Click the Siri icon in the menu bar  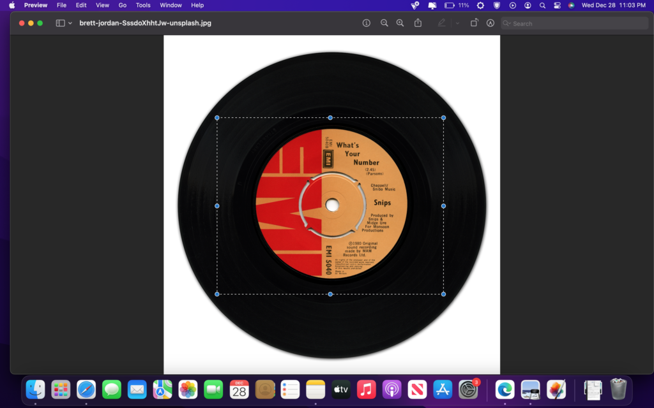[572, 5]
